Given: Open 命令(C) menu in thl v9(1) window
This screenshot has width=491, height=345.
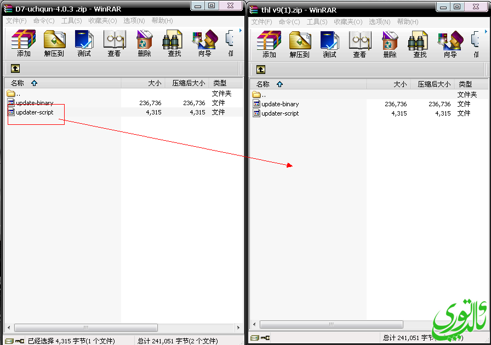Looking at the screenshot, I should pyautogui.click(x=289, y=22).
